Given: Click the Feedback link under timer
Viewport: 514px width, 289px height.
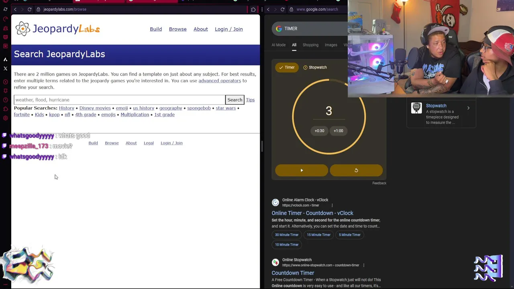Looking at the screenshot, I should (x=379, y=183).
